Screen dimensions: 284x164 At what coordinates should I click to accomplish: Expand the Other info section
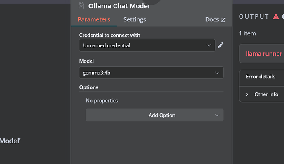[266, 94]
